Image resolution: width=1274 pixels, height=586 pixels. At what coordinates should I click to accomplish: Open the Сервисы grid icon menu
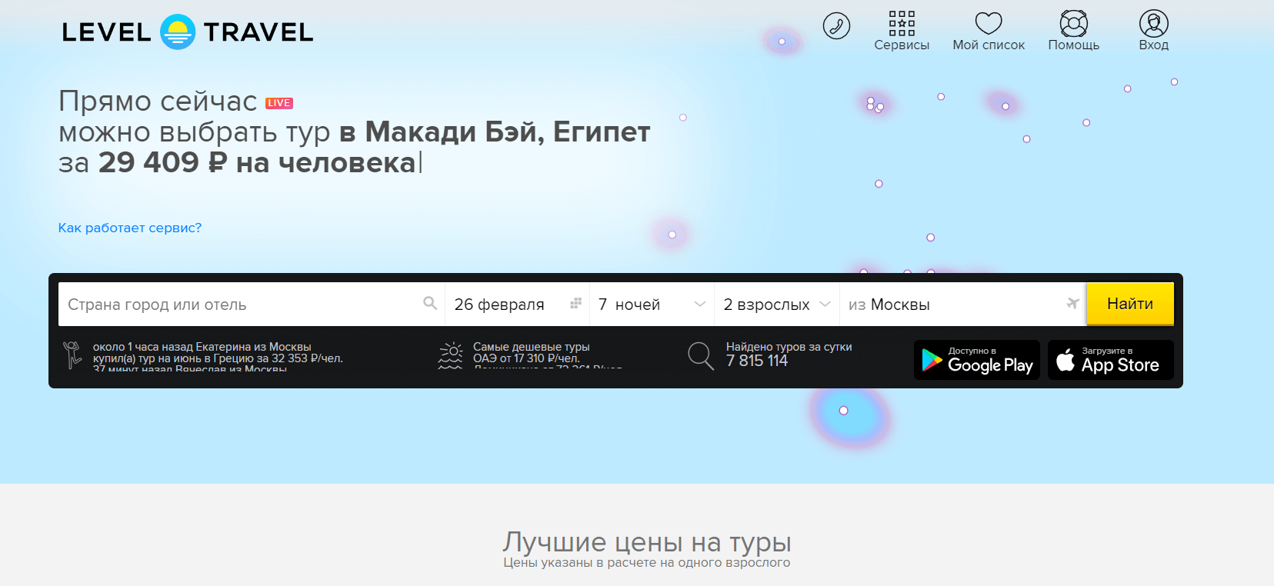coord(902,24)
